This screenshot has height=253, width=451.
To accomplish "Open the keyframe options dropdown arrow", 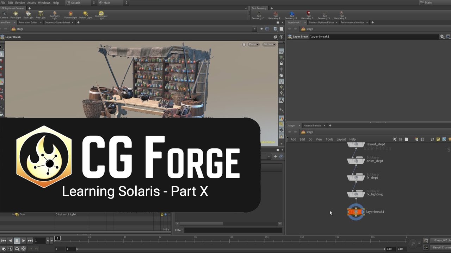I will pos(419,243).
